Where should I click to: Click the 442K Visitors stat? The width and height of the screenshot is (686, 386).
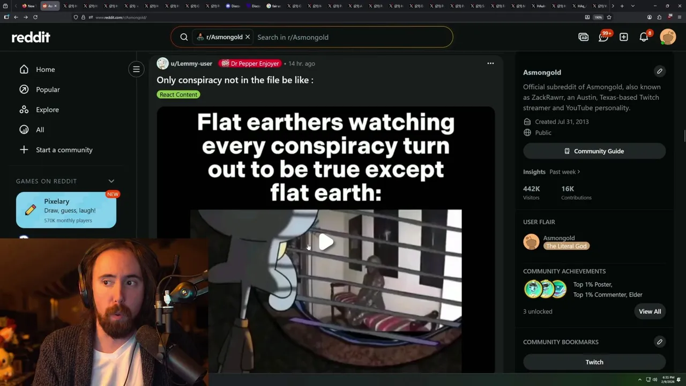click(x=531, y=192)
